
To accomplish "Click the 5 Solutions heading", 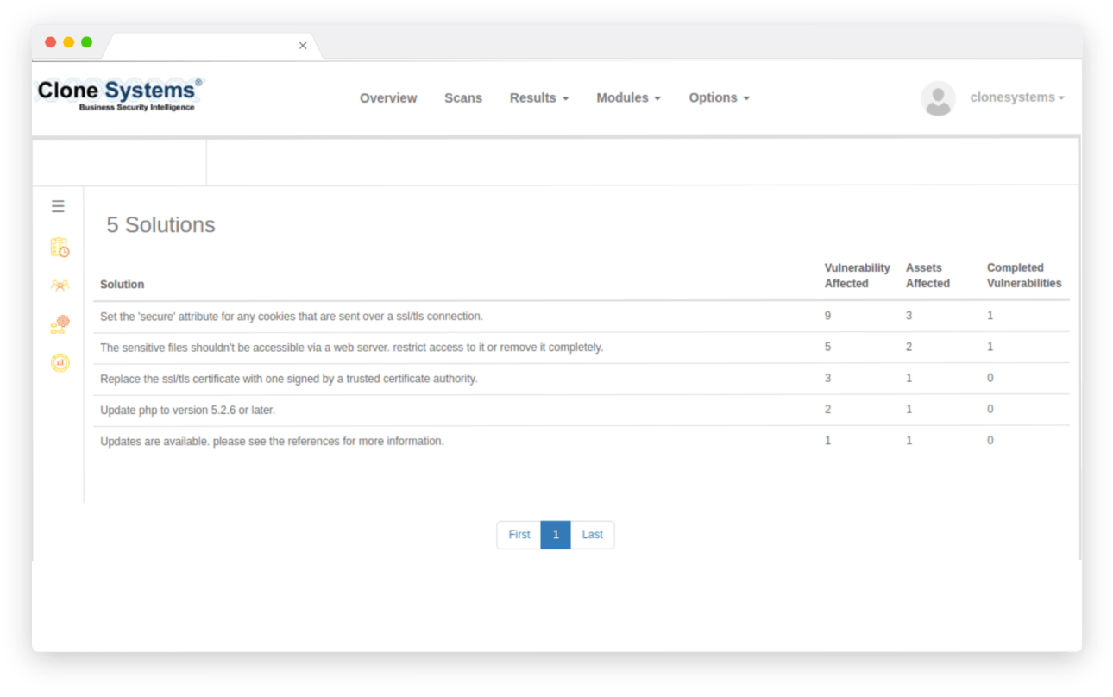I will 160,225.
